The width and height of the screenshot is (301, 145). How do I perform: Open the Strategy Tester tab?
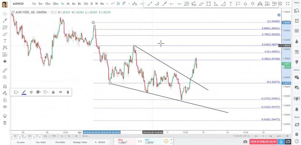tap(80, 142)
